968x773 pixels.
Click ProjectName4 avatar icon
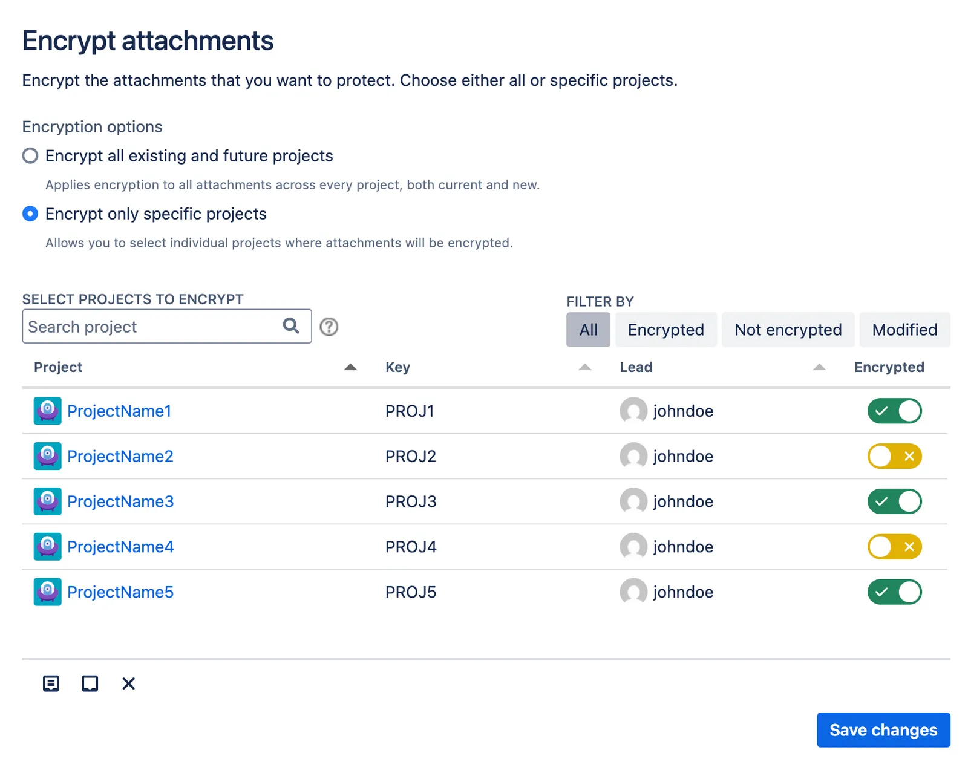pos(47,547)
